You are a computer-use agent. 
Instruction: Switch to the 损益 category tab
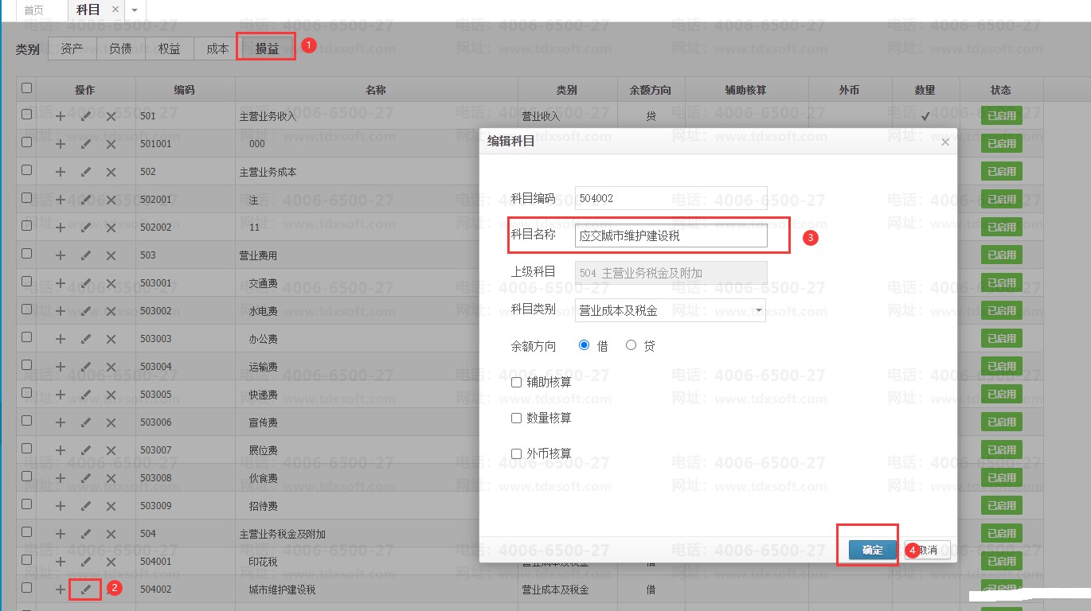[x=267, y=49]
